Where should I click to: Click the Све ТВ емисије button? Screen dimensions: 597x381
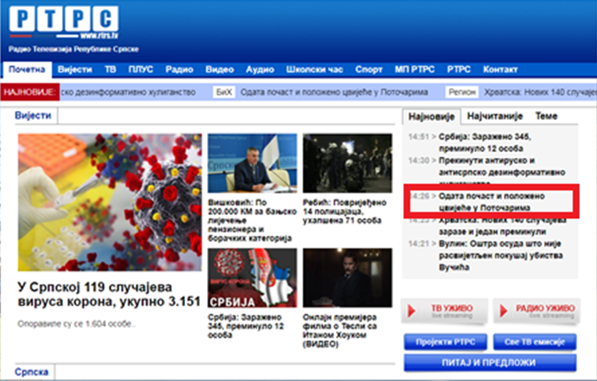(535, 342)
